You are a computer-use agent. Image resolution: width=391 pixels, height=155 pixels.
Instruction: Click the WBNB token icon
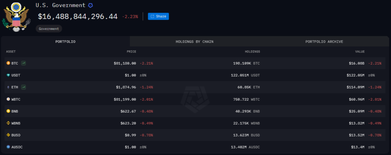8,123
